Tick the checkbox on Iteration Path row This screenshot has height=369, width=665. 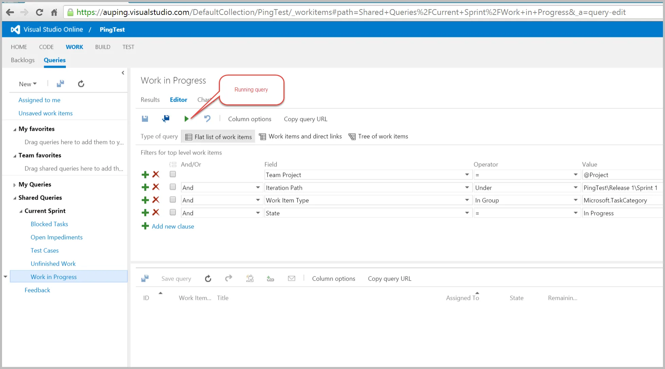[173, 187]
